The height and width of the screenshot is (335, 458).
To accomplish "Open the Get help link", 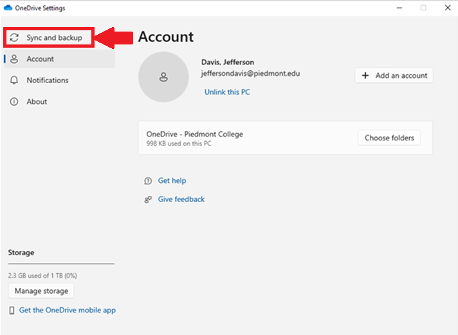I will (x=172, y=181).
